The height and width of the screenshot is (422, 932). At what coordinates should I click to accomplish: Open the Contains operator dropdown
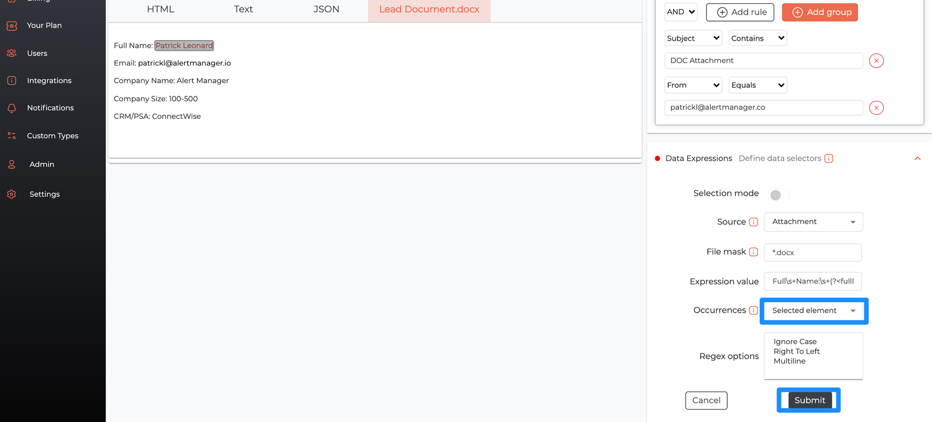(x=758, y=38)
